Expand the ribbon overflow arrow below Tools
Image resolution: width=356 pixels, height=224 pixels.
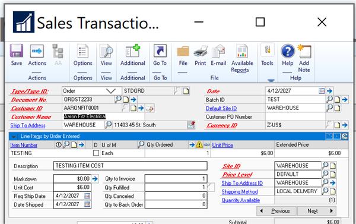click(x=271, y=80)
